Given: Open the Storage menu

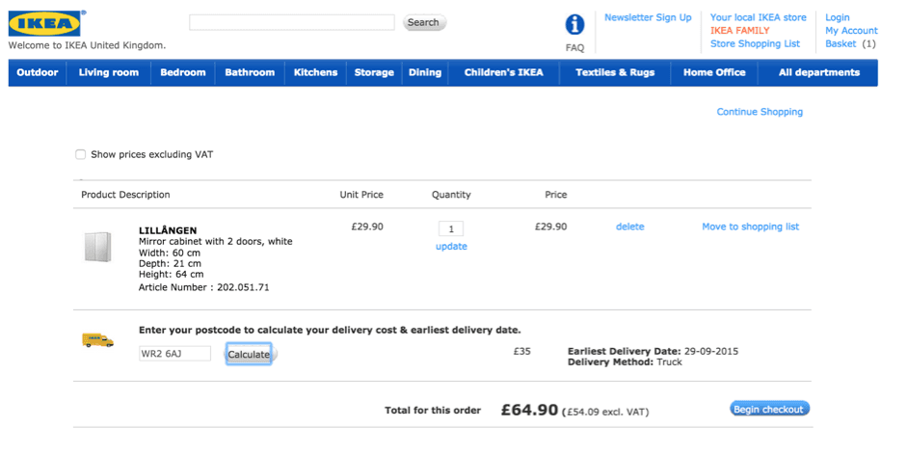Looking at the screenshot, I should tap(374, 72).
